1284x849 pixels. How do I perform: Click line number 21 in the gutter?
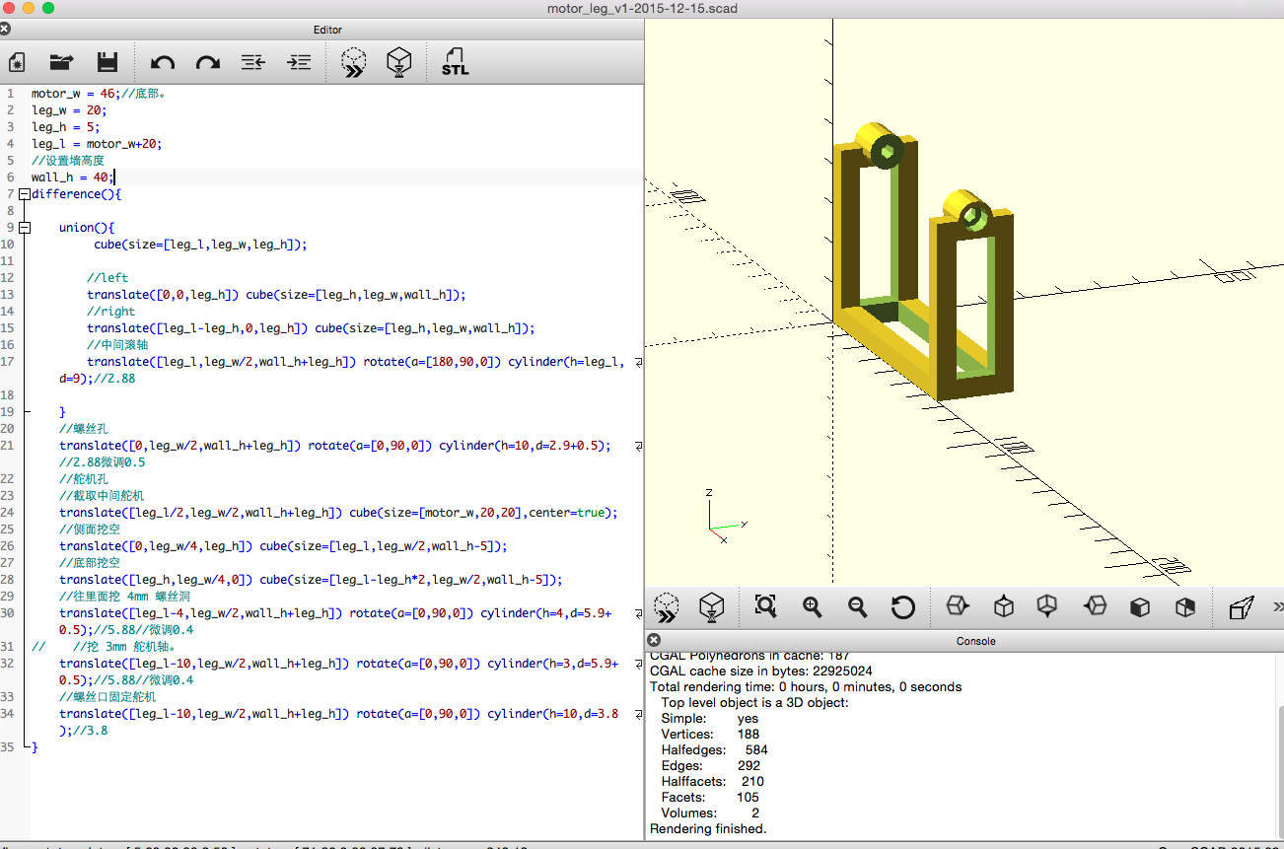pyautogui.click(x=8, y=446)
